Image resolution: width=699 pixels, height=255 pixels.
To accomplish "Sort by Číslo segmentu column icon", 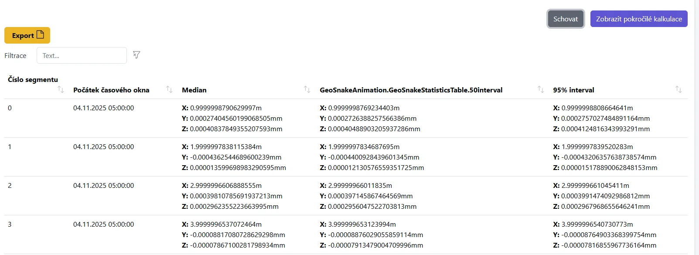I will (x=61, y=89).
